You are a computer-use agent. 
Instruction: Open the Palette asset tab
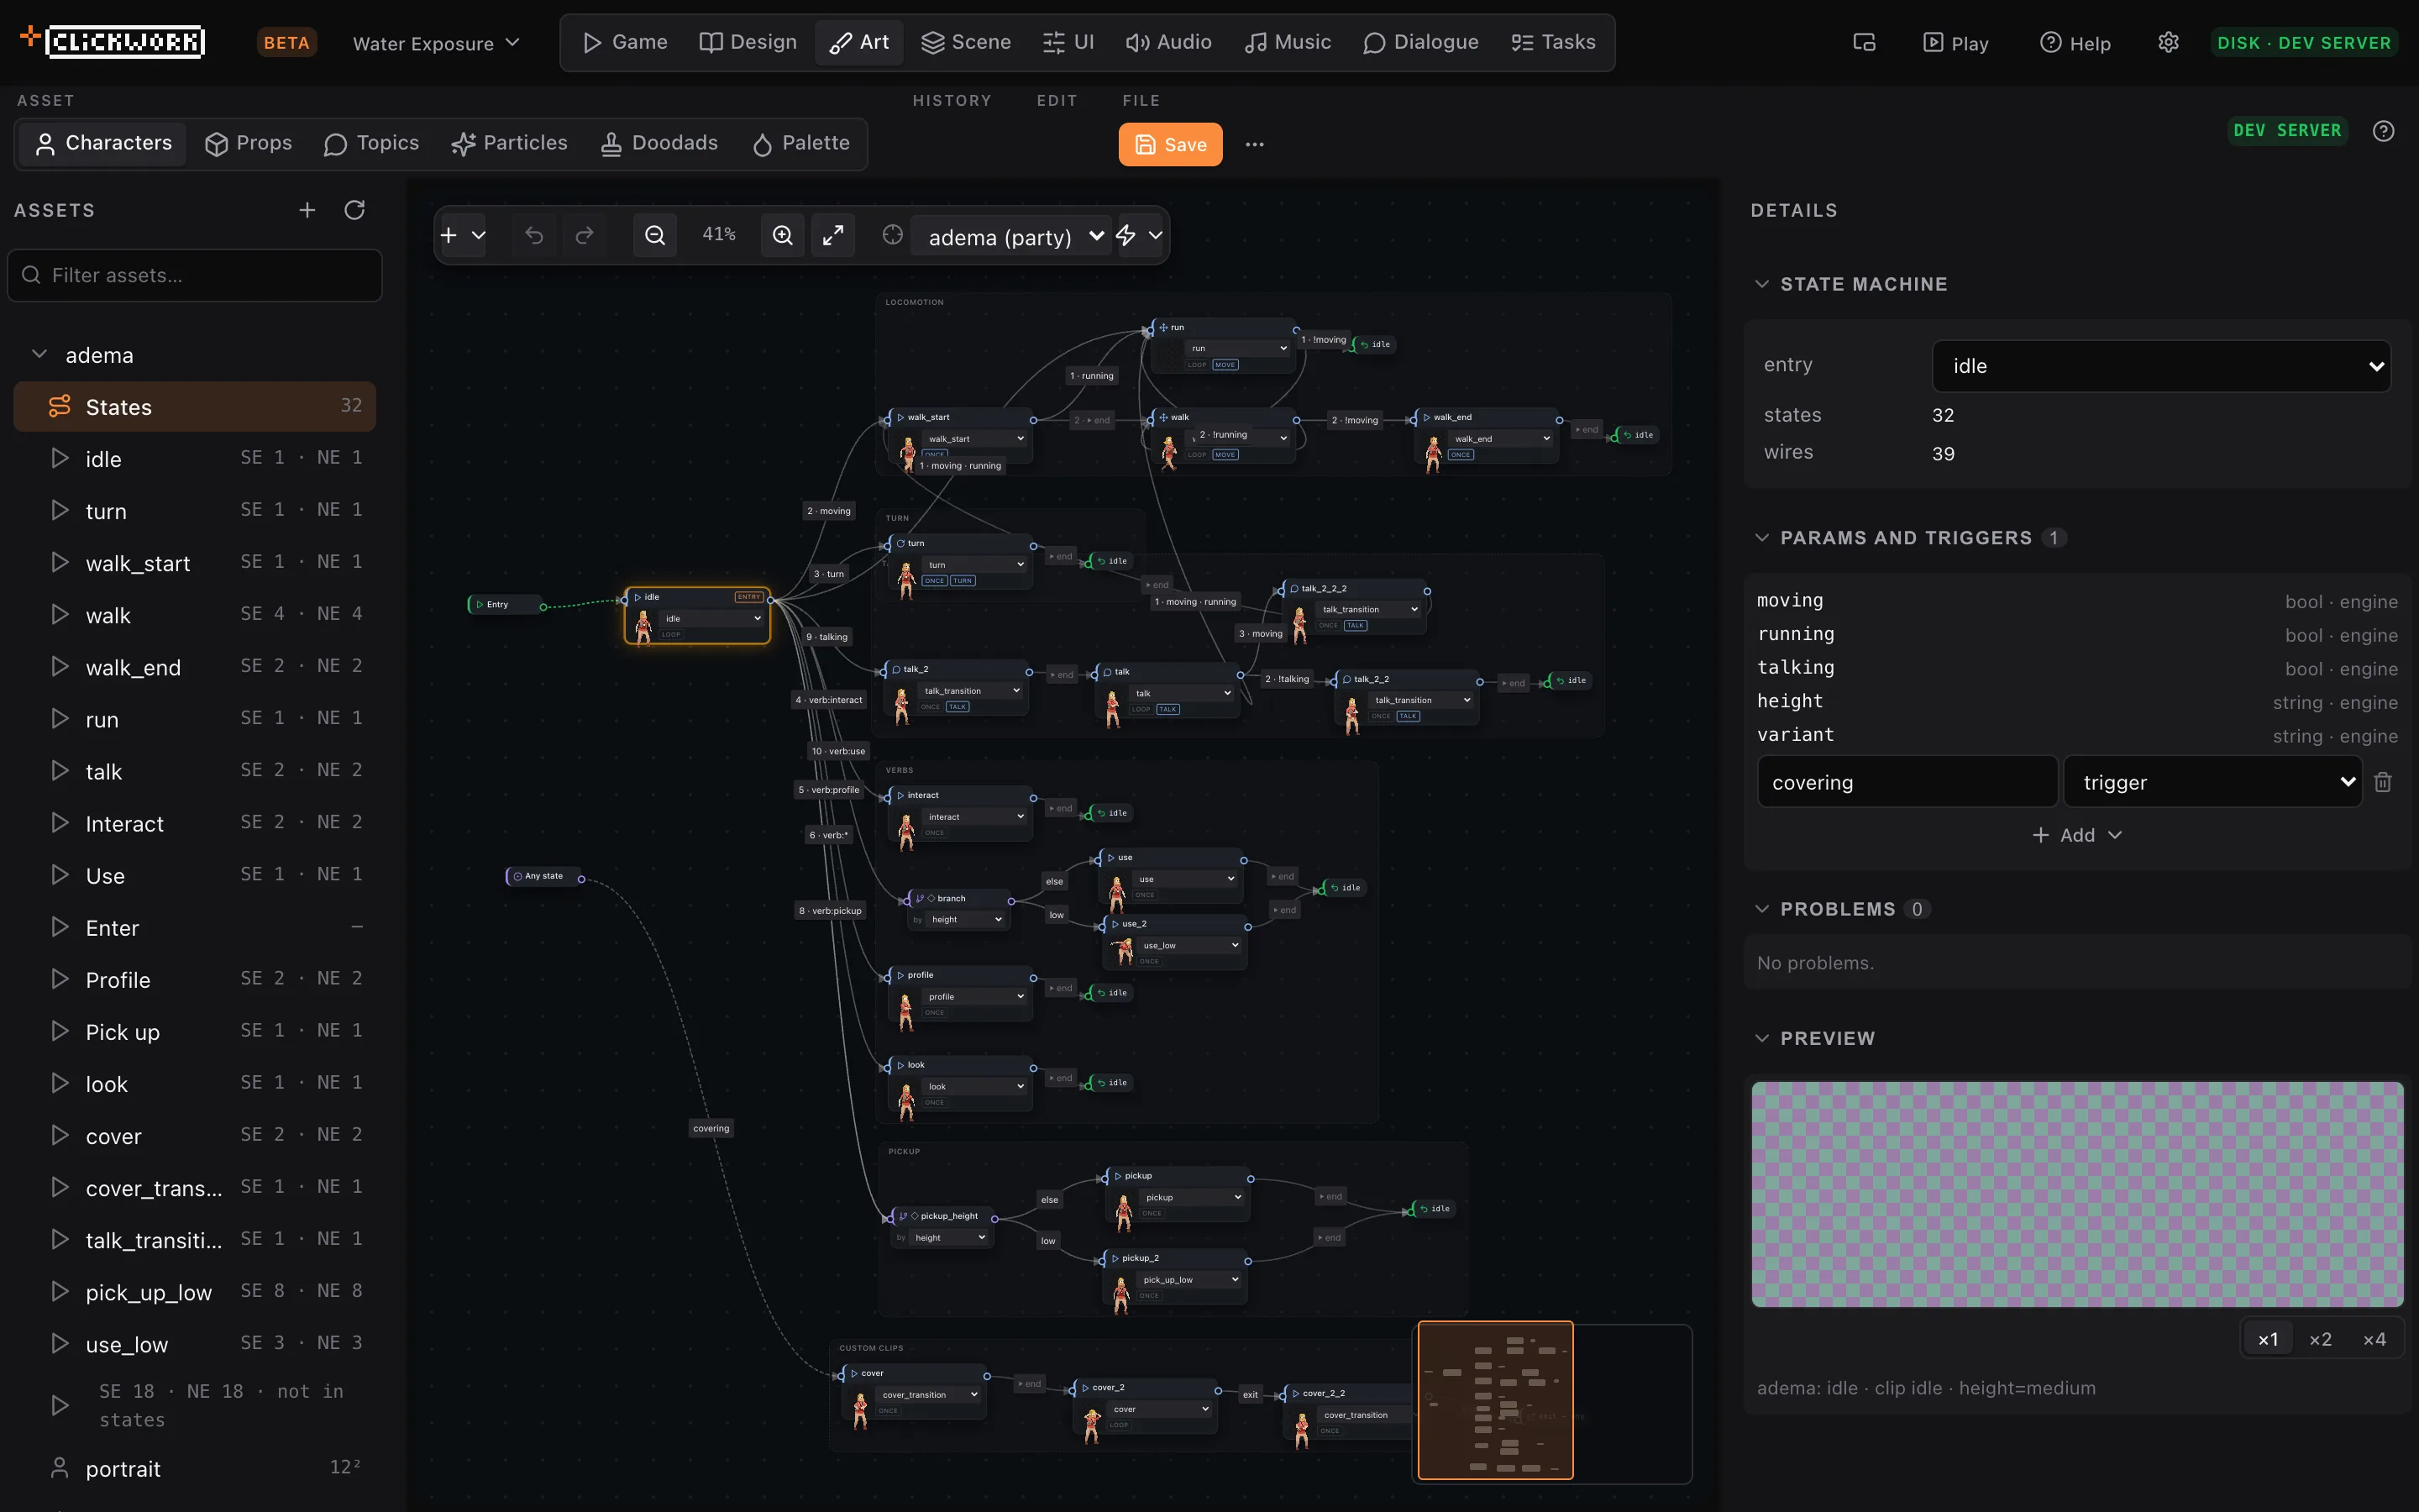(x=800, y=143)
